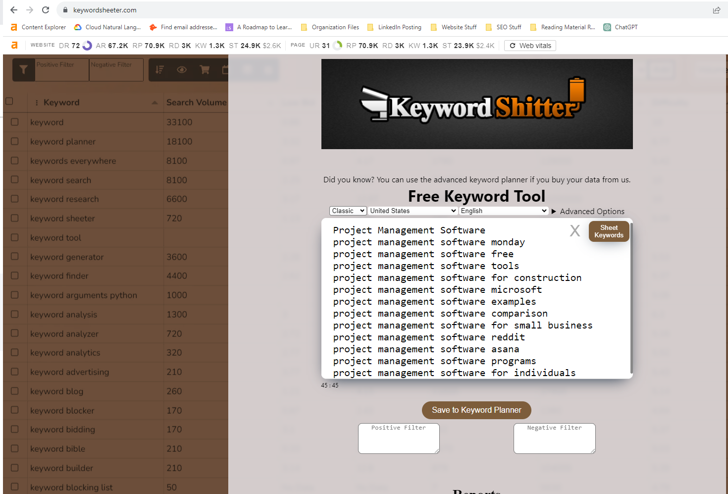The height and width of the screenshot is (494, 728).
Task: Open the Classic mode dropdown
Action: click(348, 211)
